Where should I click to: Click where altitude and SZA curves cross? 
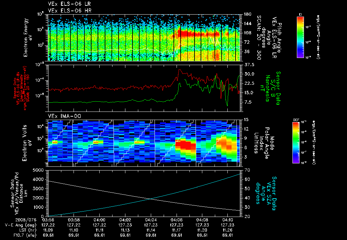click(151, 199)
